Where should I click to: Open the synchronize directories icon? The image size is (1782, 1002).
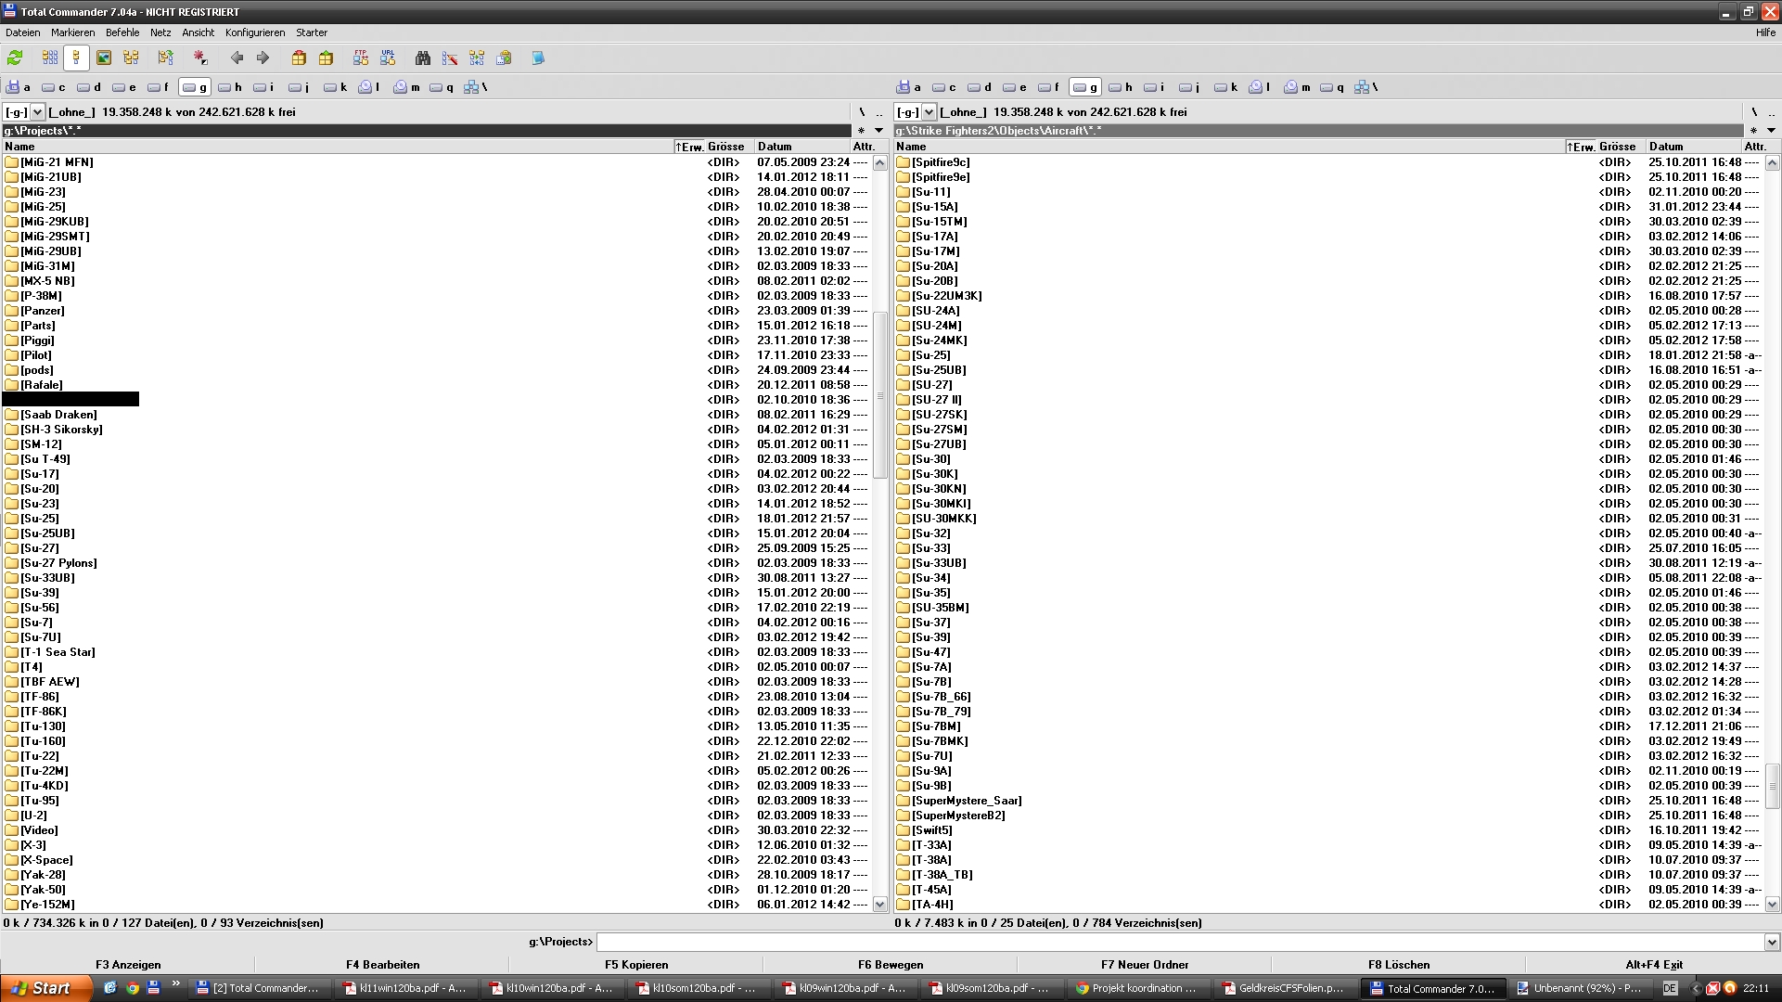tap(477, 58)
